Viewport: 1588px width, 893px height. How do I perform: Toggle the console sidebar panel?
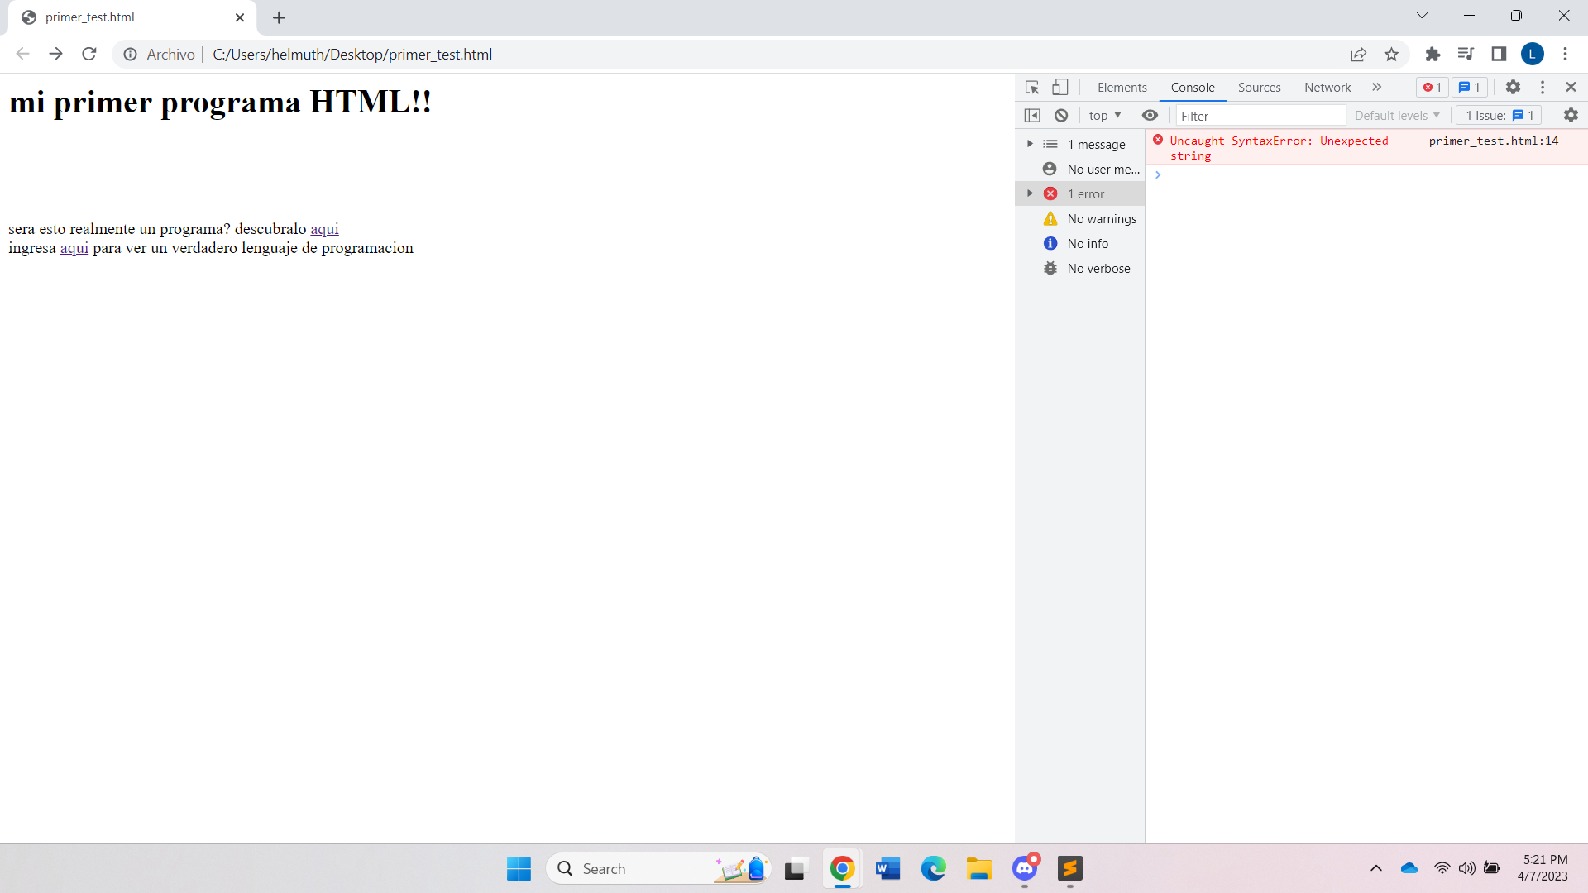coord(1032,115)
